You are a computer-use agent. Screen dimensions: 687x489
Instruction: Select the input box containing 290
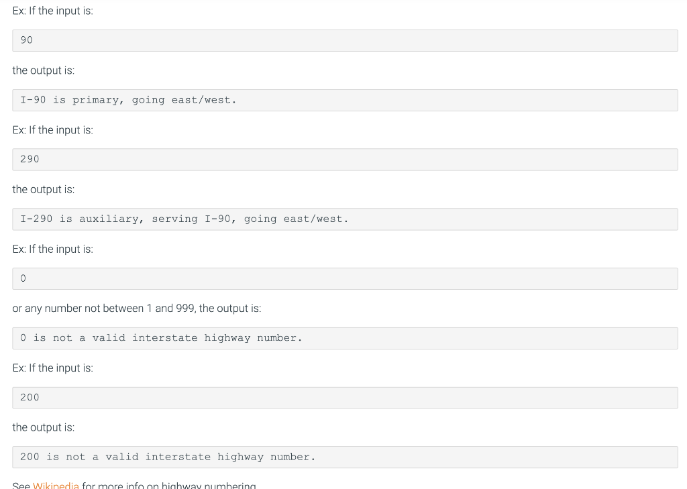click(x=343, y=159)
